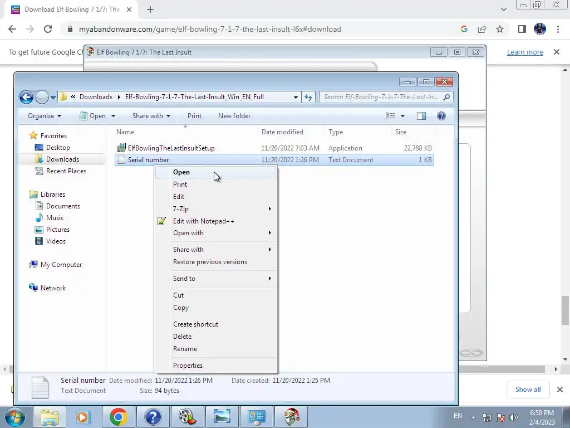This screenshot has height=428, width=570.
Task: Open the Chrome side panel icon
Action: point(522,29)
